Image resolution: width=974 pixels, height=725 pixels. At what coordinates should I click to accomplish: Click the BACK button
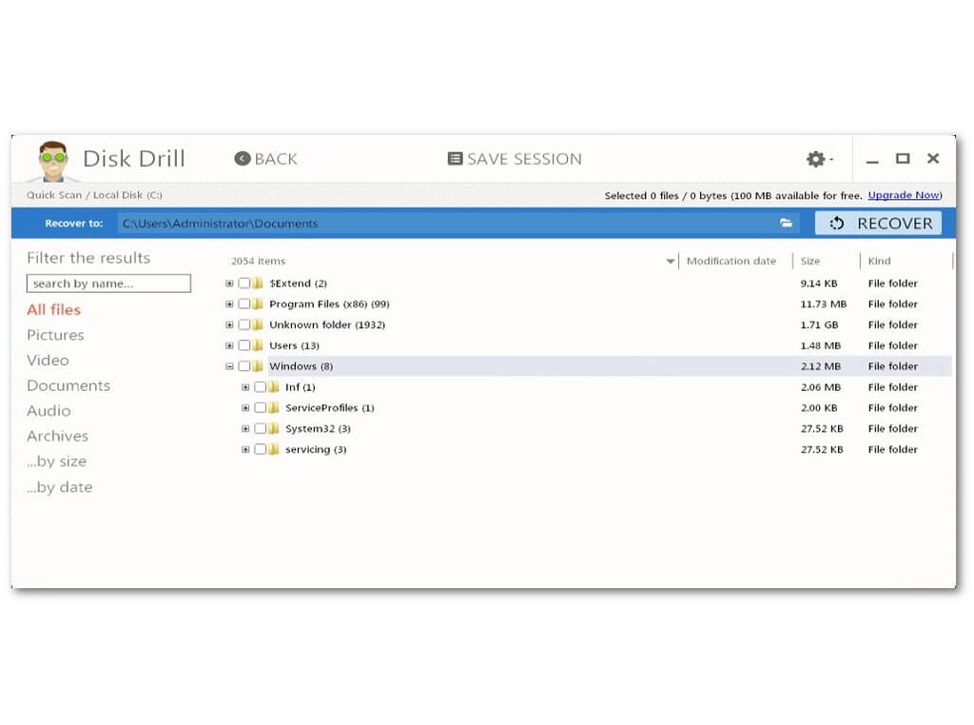click(266, 159)
